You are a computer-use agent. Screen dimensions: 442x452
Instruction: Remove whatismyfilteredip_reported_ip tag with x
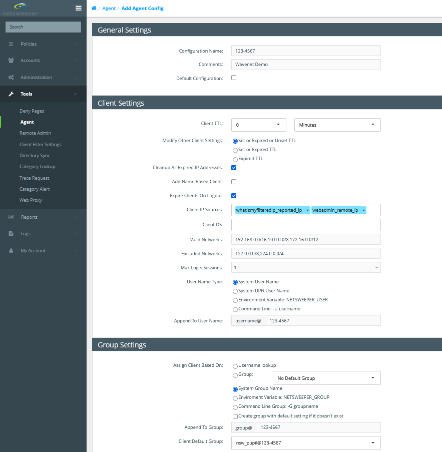307,210
